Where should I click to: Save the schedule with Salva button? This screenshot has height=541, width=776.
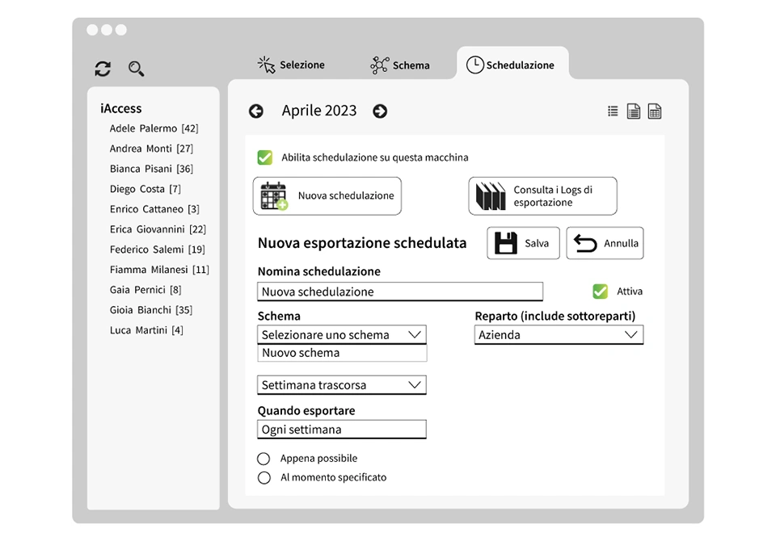click(x=523, y=243)
